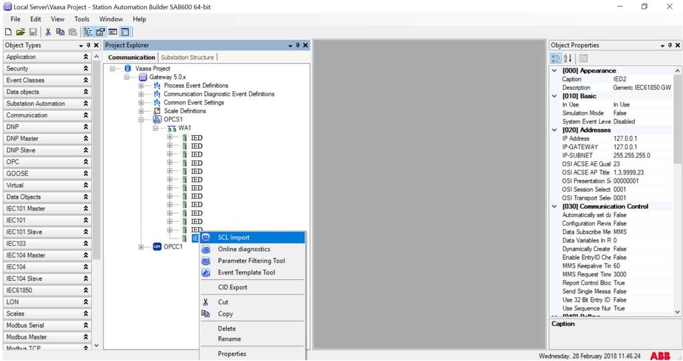
Task: Open the Project Explorer panel dropdown arrow
Action: pyautogui.click(x=290, y=46)
